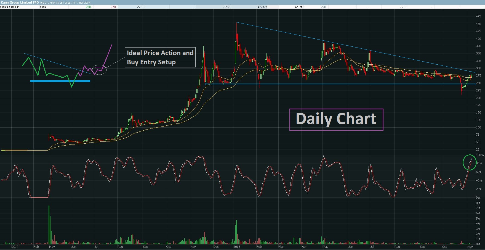Click the 2M volume axis label

coord(478,234)
